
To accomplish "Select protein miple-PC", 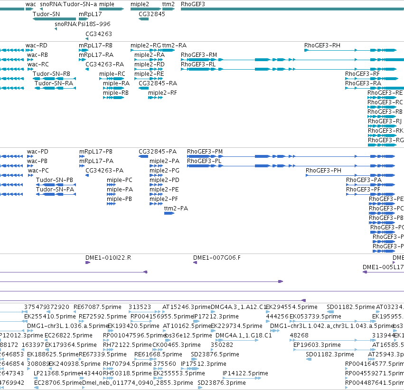I will pyautogui.click(x=111, y=185).
